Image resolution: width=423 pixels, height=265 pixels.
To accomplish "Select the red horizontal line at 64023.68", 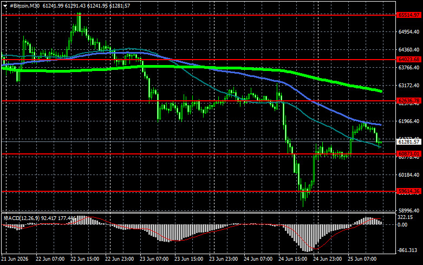I will click(199, 60).
